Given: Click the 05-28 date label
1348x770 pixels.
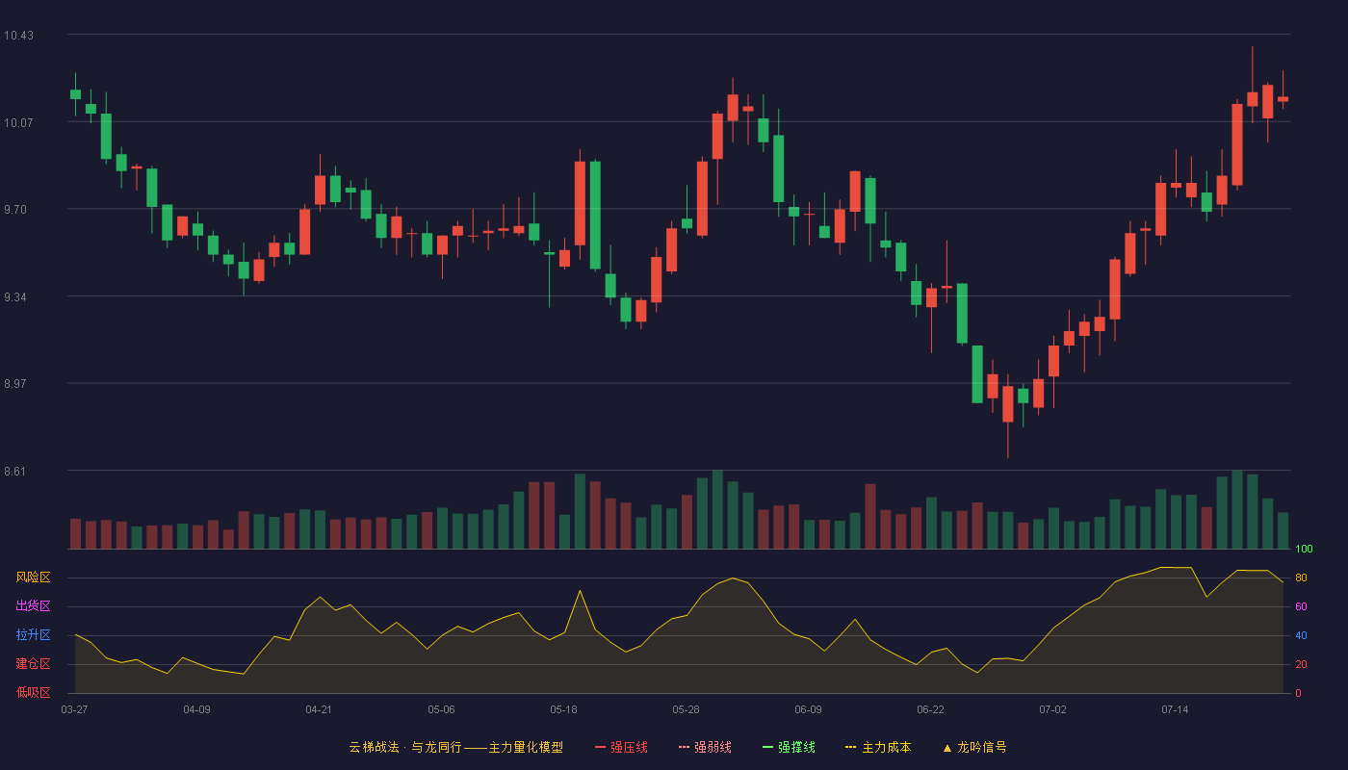Looking at the screenshot, I should pyautogui.click(x=686, y=709).
